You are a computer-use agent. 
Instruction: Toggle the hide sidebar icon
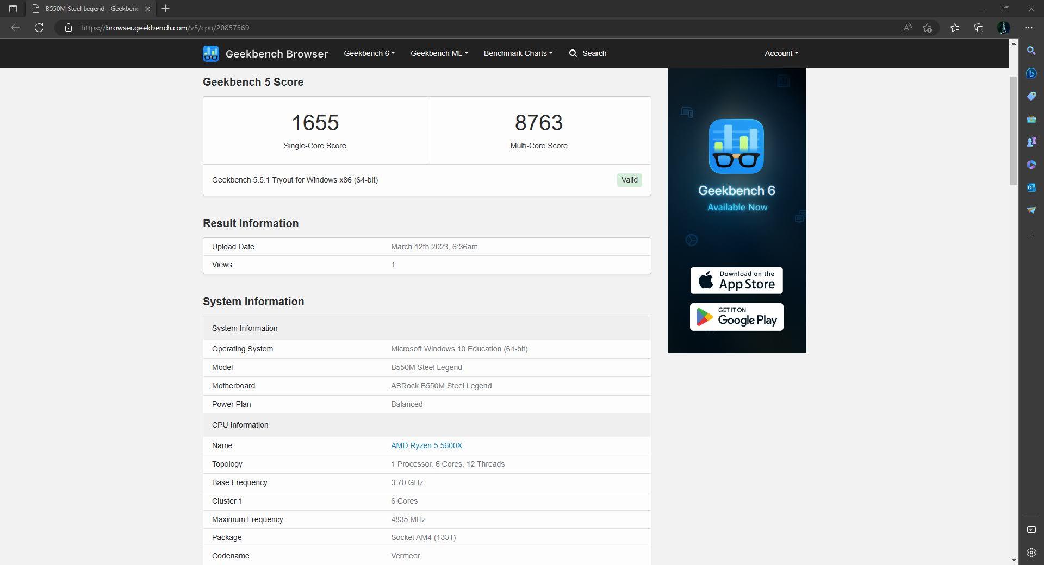(1031, 530)
